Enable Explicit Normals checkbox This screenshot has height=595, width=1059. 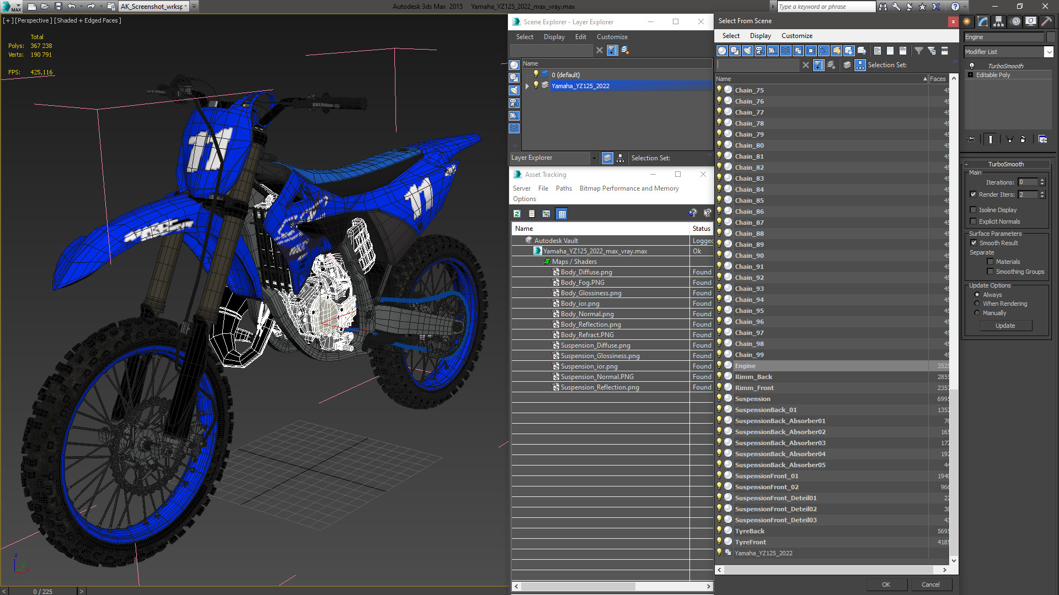pos(974,221)
